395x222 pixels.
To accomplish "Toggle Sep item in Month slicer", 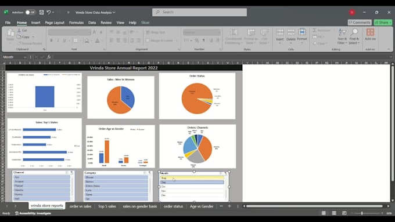I will point(192,182).
